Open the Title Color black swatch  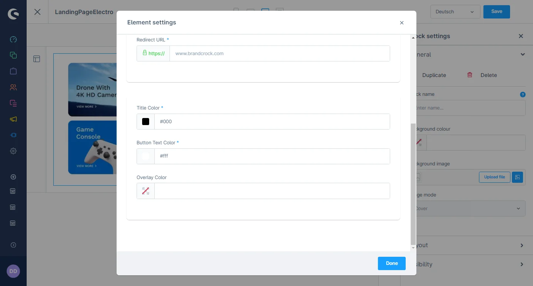(x=145, y=121)
